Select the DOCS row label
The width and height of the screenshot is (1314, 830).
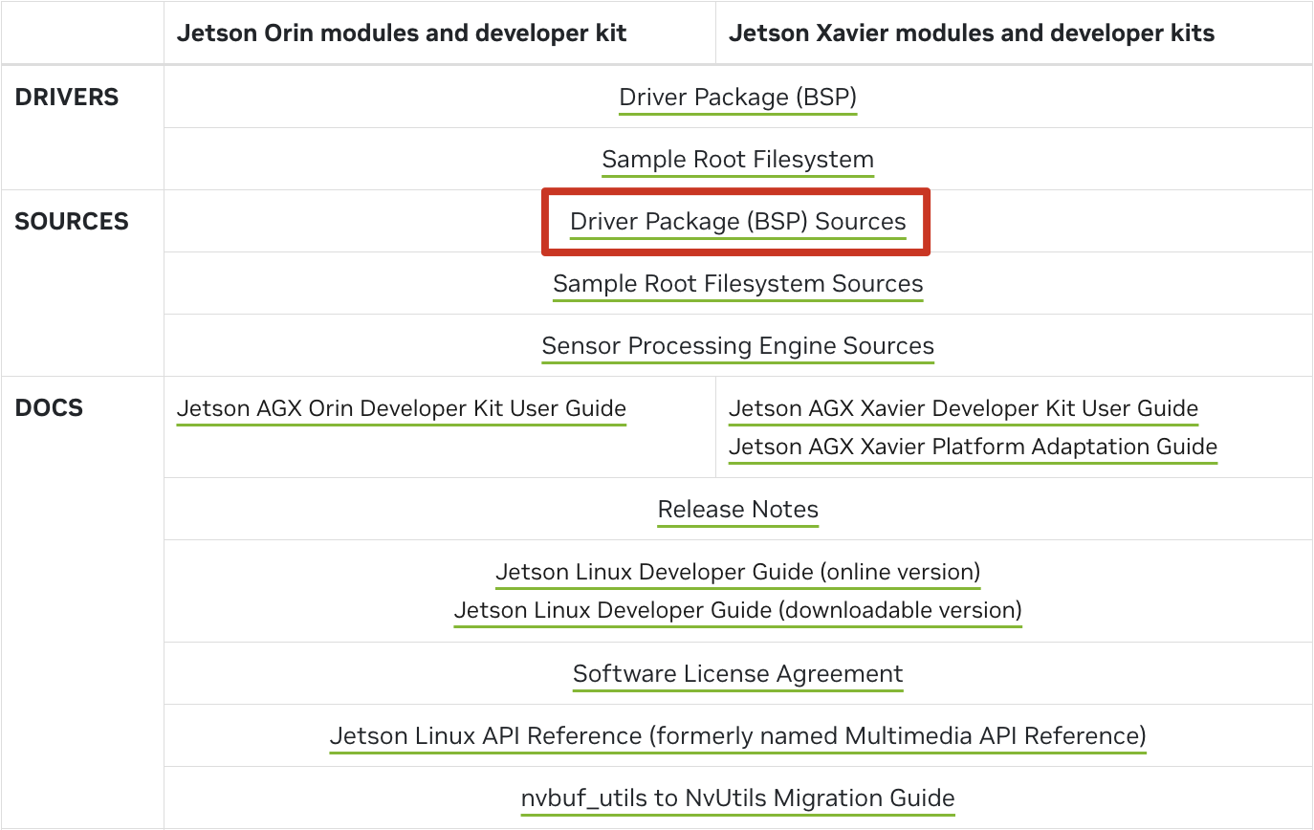[49, 408]
